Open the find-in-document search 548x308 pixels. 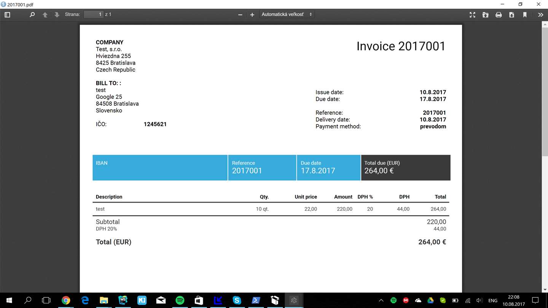pyautogui.click(x=32, y=15)
